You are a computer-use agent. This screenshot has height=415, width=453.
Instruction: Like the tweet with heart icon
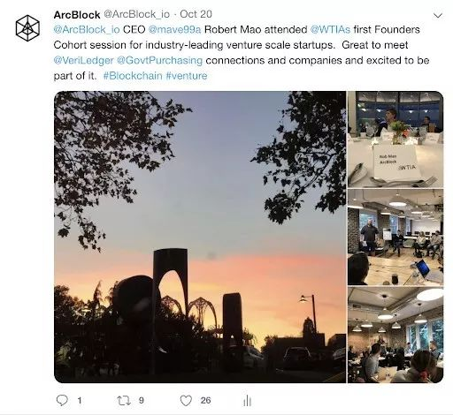pyautogui.click(x=186, y=401)
